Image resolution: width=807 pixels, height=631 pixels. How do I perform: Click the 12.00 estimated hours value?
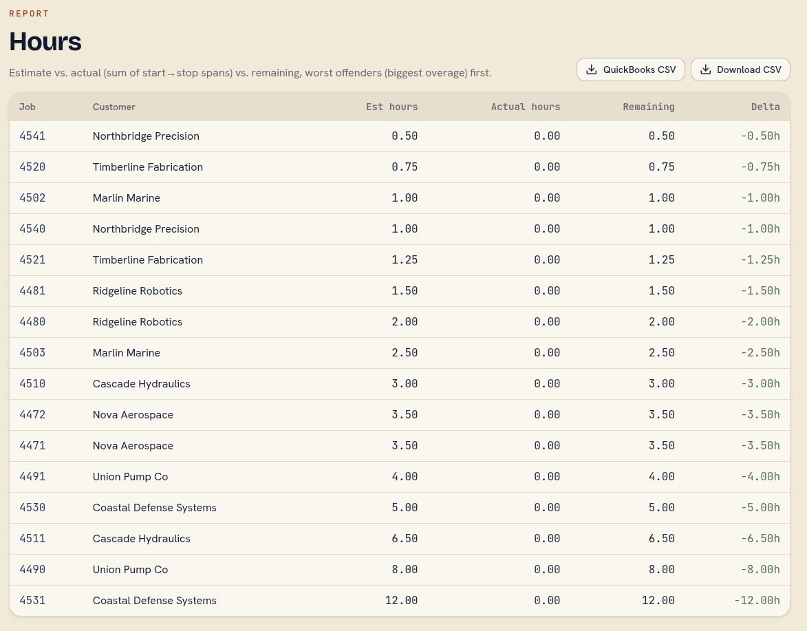coord(402,600)
